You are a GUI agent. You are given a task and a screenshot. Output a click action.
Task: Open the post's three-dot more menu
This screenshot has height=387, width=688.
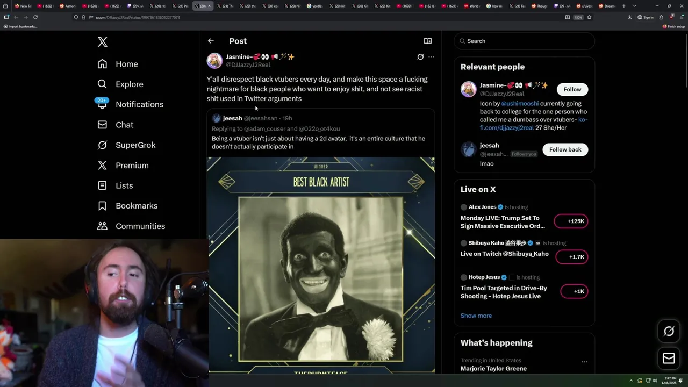[431, 56]
